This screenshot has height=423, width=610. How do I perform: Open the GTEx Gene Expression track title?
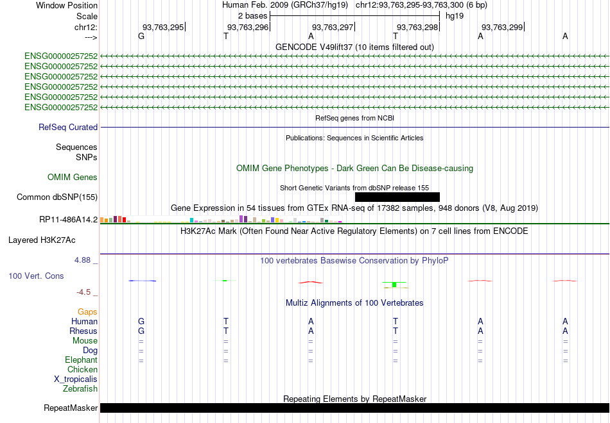354,208
